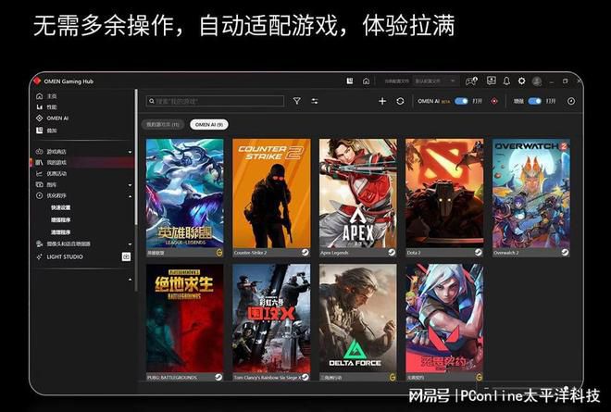Expand the camera and voice enhancer arrow
Viewport: 611px width, 412px height.
click(x=130, y=244)
